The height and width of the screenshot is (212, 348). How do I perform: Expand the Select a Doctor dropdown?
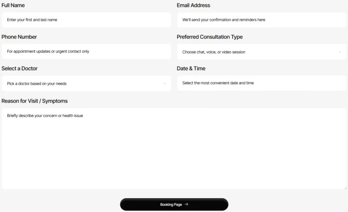click(x=86, y=83)
